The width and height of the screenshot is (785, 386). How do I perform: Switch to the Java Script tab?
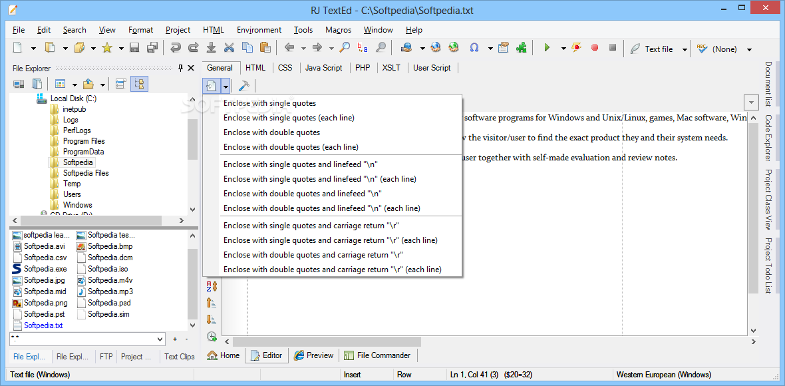point(324,68)
